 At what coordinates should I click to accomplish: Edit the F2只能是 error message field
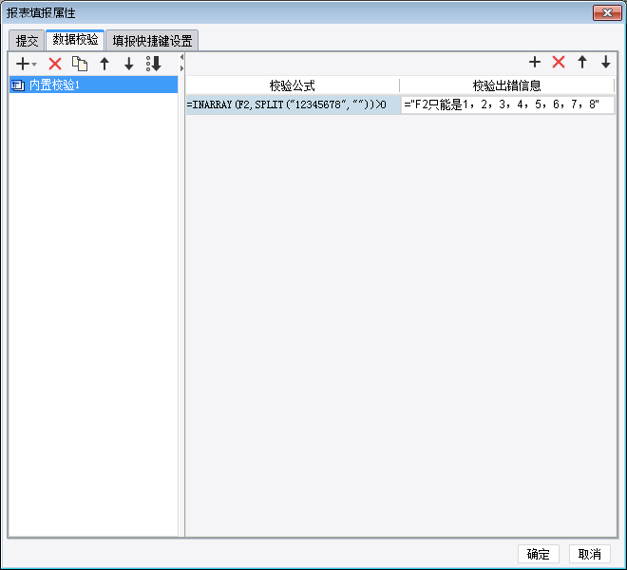(507, 104)
